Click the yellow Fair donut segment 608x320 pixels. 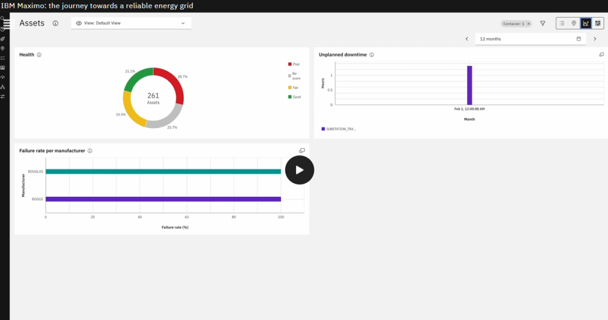(x=131, y=112)
